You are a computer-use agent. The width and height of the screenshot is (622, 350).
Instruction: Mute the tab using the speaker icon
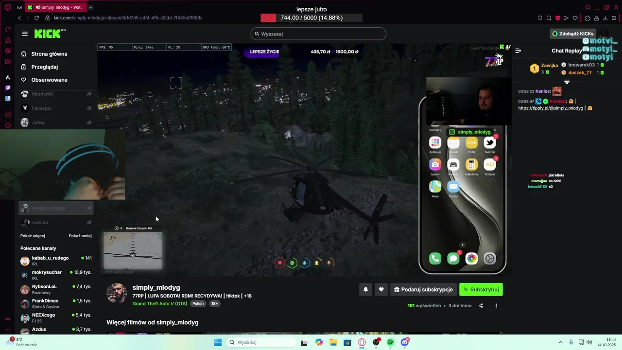[38, 7]
